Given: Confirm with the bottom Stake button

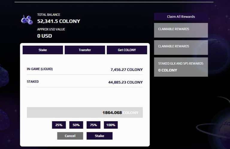Looking at the screenshot, I should coord(99,136).
